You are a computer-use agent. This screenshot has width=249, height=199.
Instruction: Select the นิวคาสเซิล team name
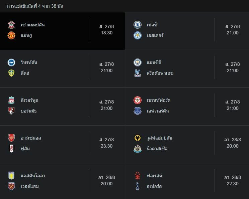tap(157, 149)
